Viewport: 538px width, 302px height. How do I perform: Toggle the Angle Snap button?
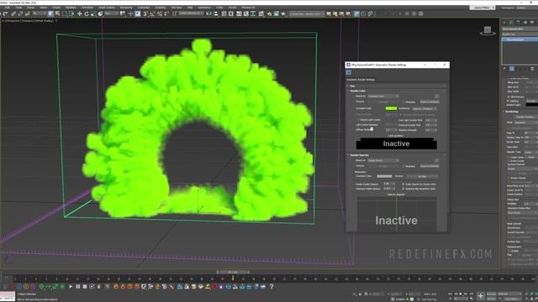tap(152, 13)
